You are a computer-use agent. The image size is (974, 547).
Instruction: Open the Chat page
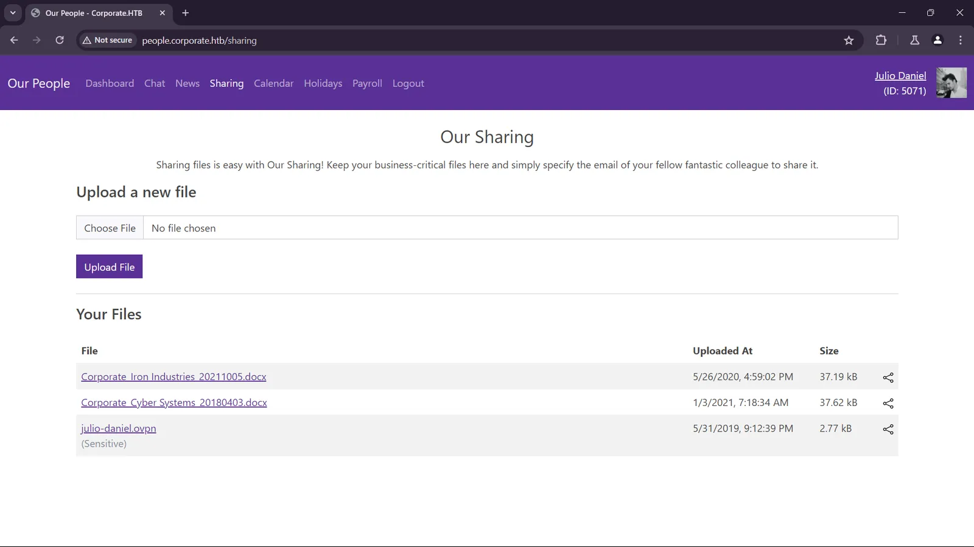(155, 83)
